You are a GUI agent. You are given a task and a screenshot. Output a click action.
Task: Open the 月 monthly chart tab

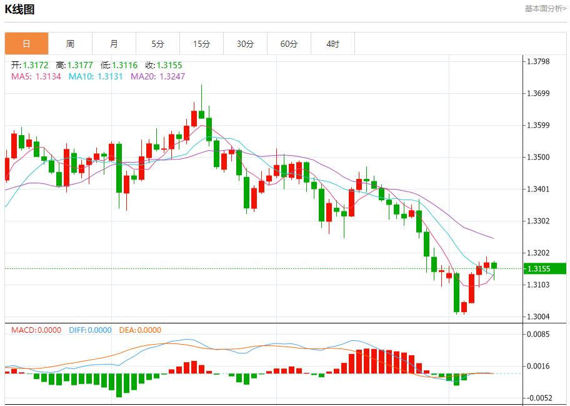tap(114, 44)
